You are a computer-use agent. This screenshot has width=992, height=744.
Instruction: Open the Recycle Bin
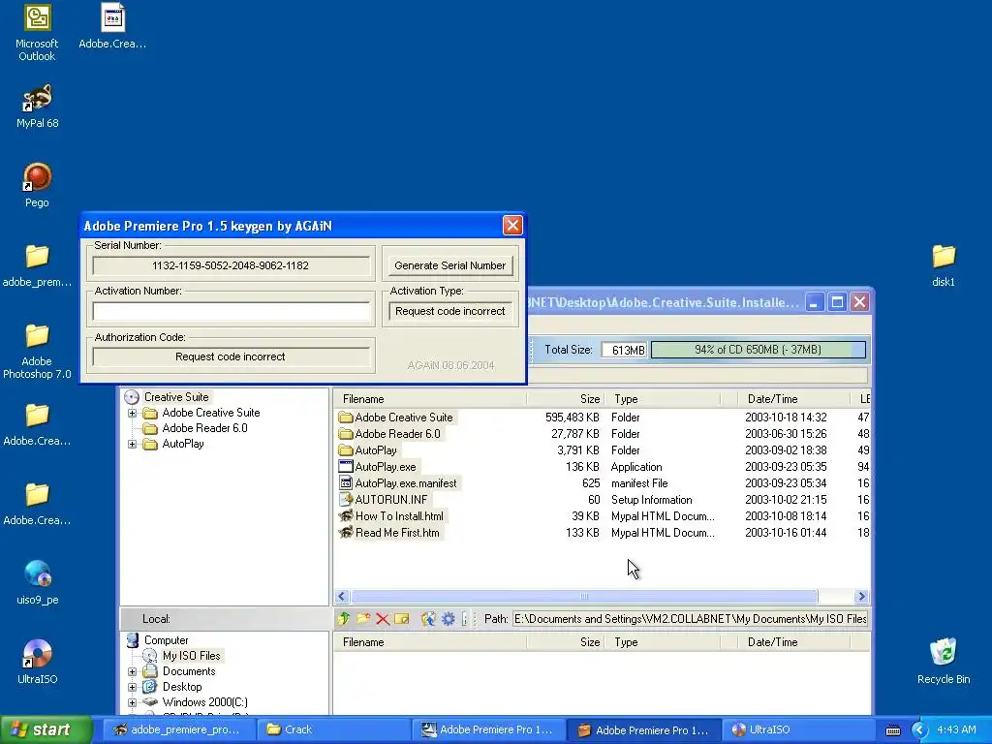[x=944, y=662]
